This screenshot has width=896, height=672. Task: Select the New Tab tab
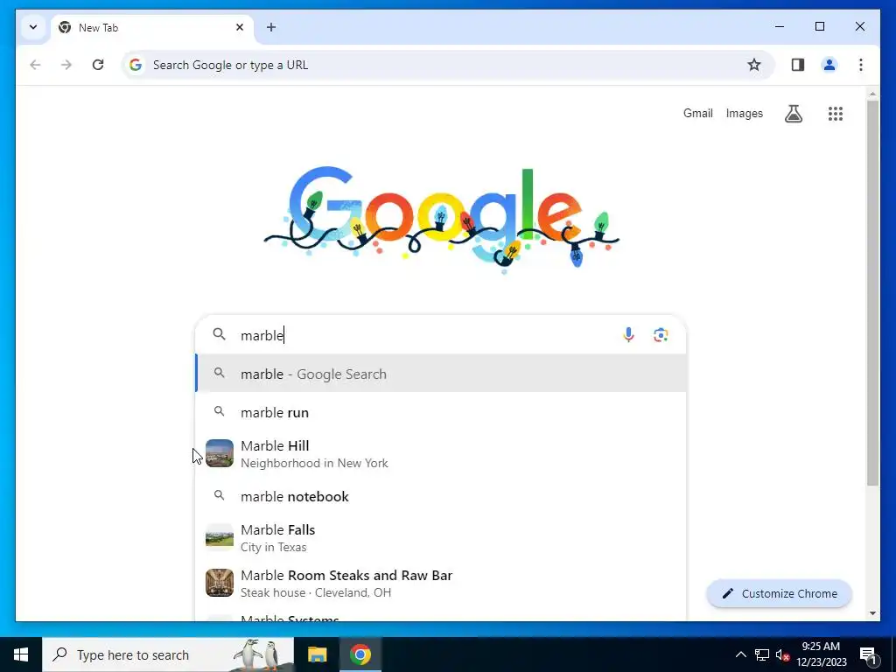152,27
